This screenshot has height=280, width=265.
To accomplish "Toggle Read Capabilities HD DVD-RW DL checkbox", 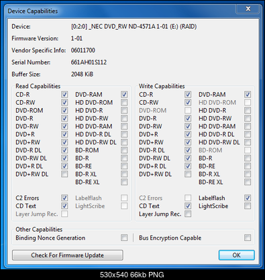I will [124, 142].
